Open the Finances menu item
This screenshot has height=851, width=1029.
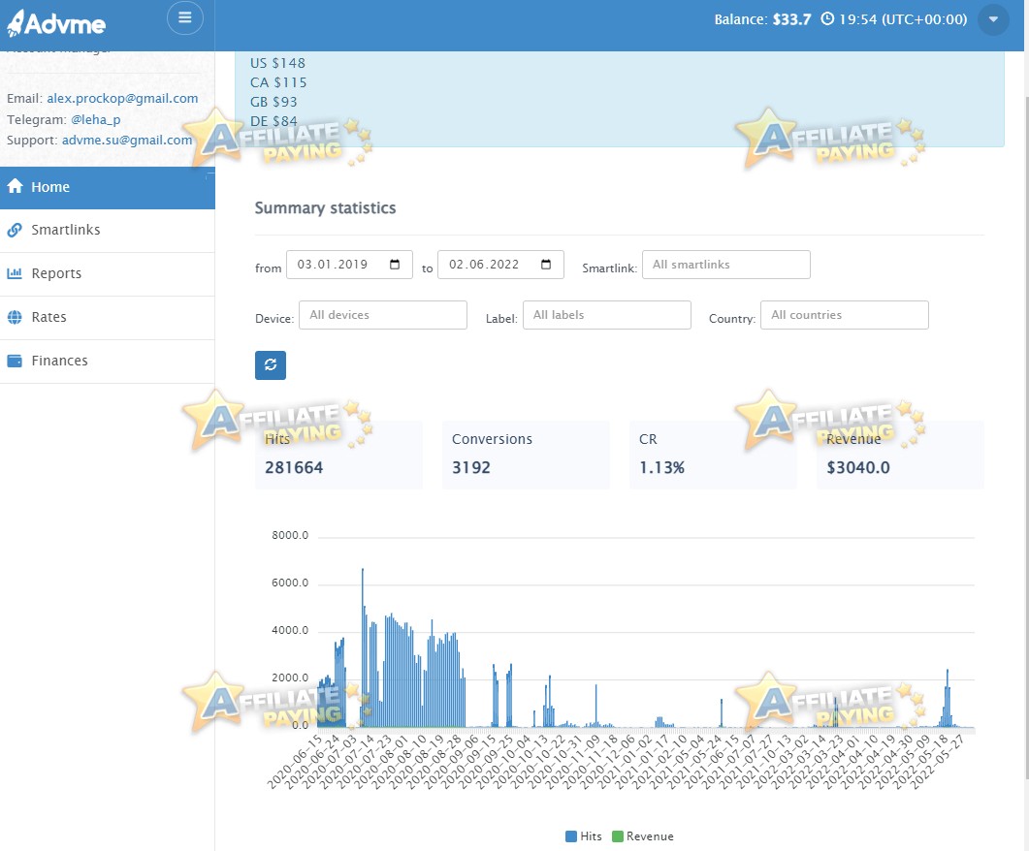(107, 362)
